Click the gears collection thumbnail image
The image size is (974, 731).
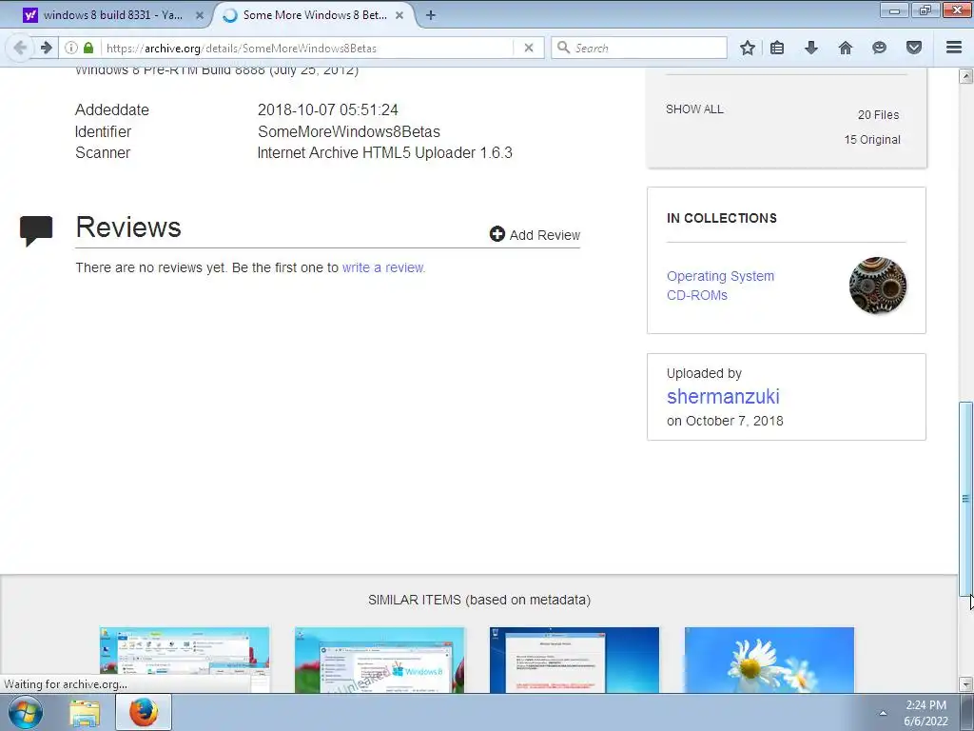[878, 286]
